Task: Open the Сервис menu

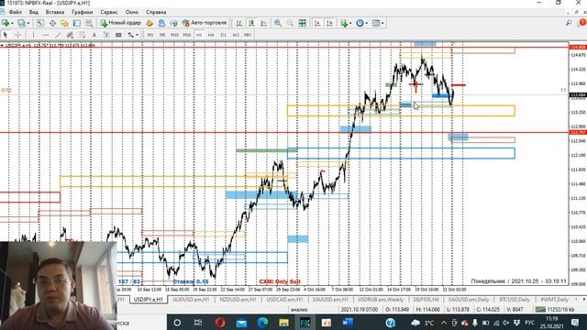Action: pos(108,12)
